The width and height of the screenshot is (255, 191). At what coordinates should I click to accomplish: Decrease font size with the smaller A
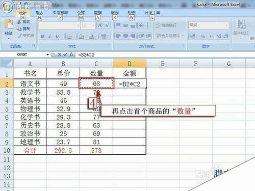(x=107, y=25)
